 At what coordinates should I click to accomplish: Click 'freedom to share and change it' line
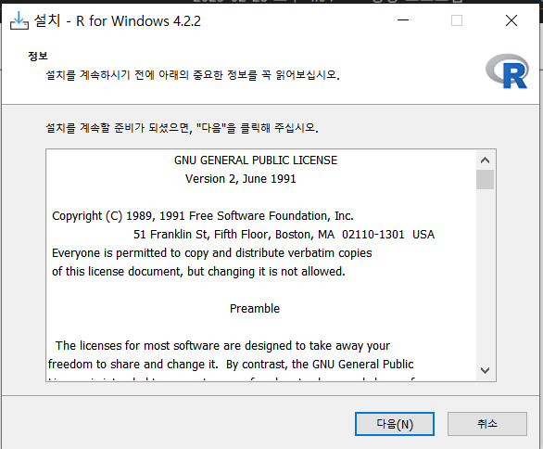(231, 365)
